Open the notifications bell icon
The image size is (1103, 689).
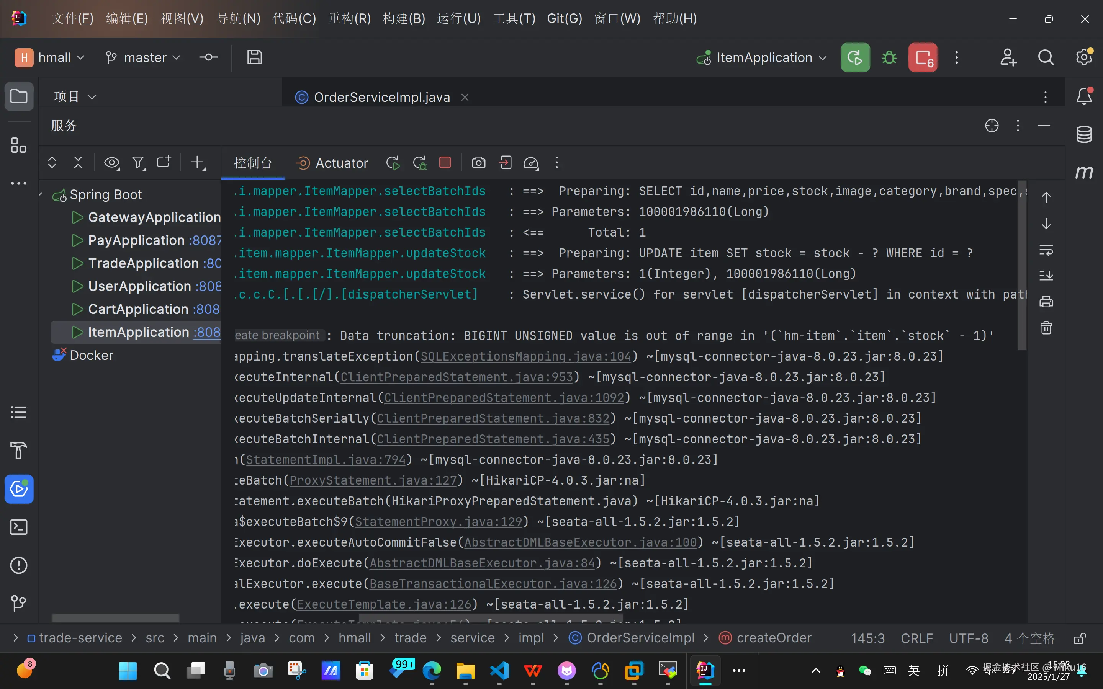[x=1084, y=96]
